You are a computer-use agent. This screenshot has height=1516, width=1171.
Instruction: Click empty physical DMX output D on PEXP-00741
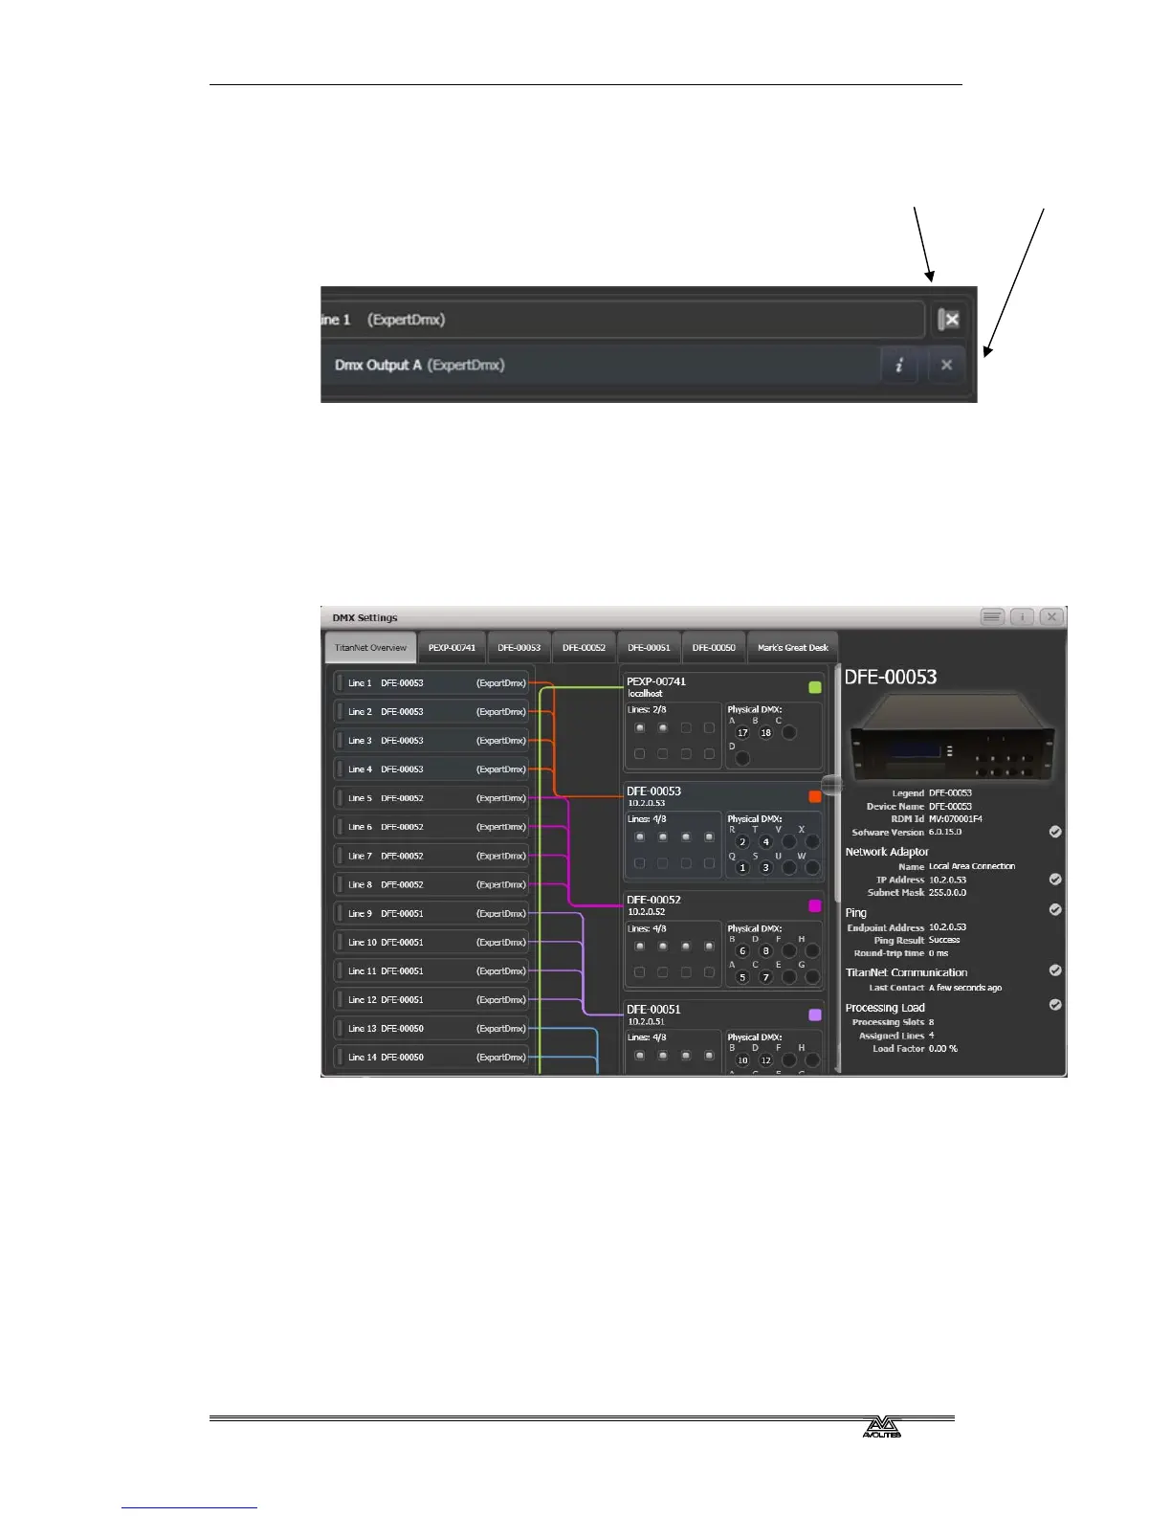click(742, 758)
